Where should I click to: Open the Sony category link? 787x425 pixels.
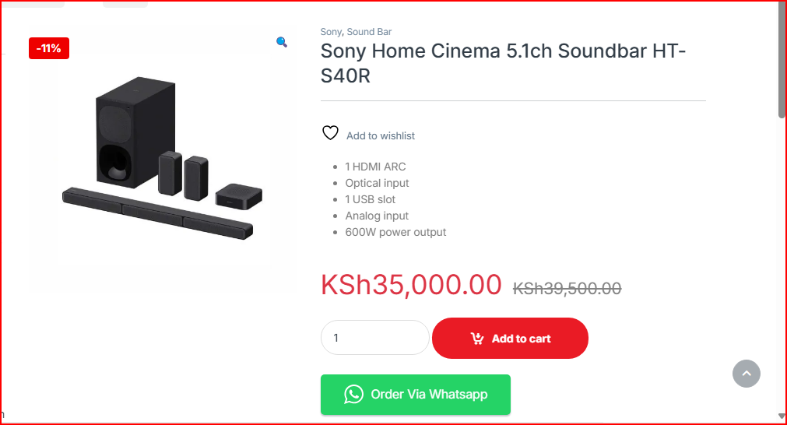330,32
